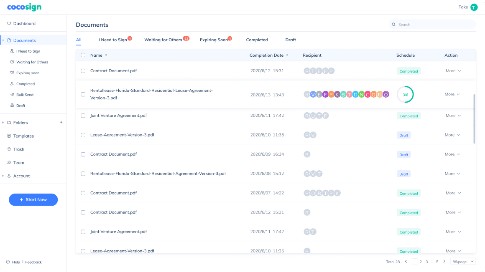Open the Feedback link
The height and width of the screenshot is (272, 485).
33,262
